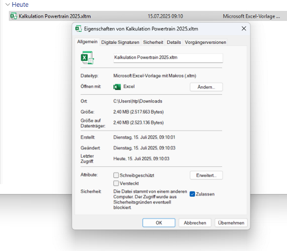Click the Excel app icon beside Öffnen mit
Screen dimensions: 287x251
(x=117, y=87)
